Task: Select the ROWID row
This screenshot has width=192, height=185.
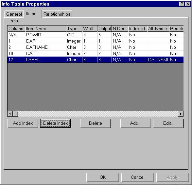Action: [96, 35]
